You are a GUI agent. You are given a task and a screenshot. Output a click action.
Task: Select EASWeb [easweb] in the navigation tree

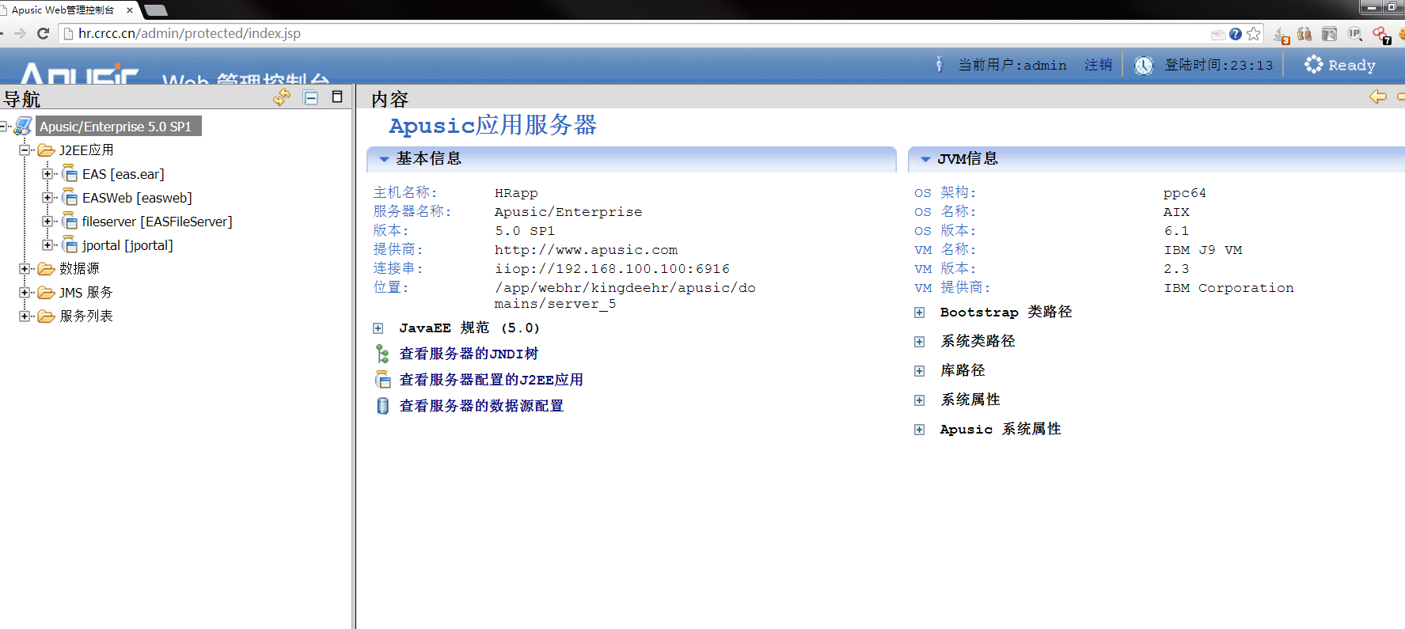click(x=137, y=198)
